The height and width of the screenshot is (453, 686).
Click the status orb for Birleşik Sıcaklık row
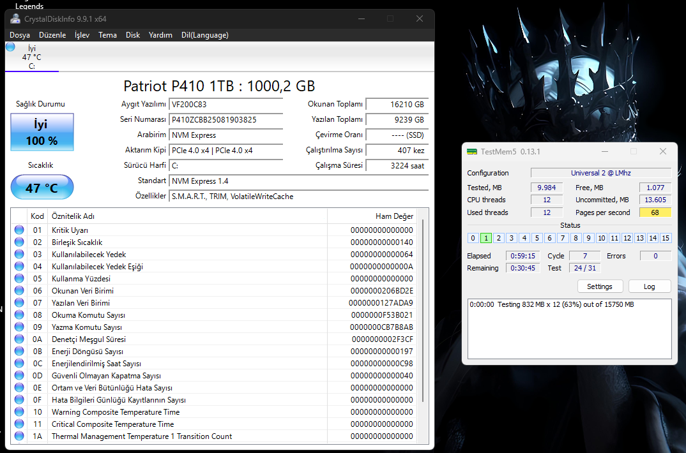(19, 242)
